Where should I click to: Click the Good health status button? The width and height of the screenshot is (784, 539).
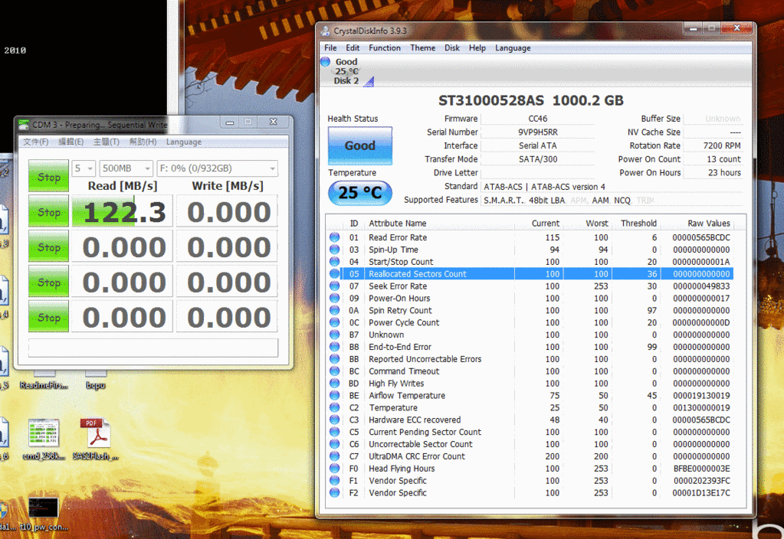359,145
